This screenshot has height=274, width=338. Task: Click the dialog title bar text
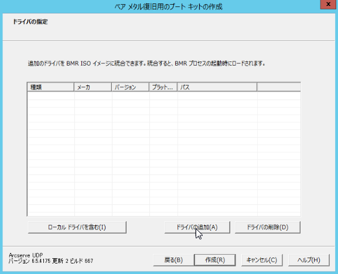click(x=168, y=7)
